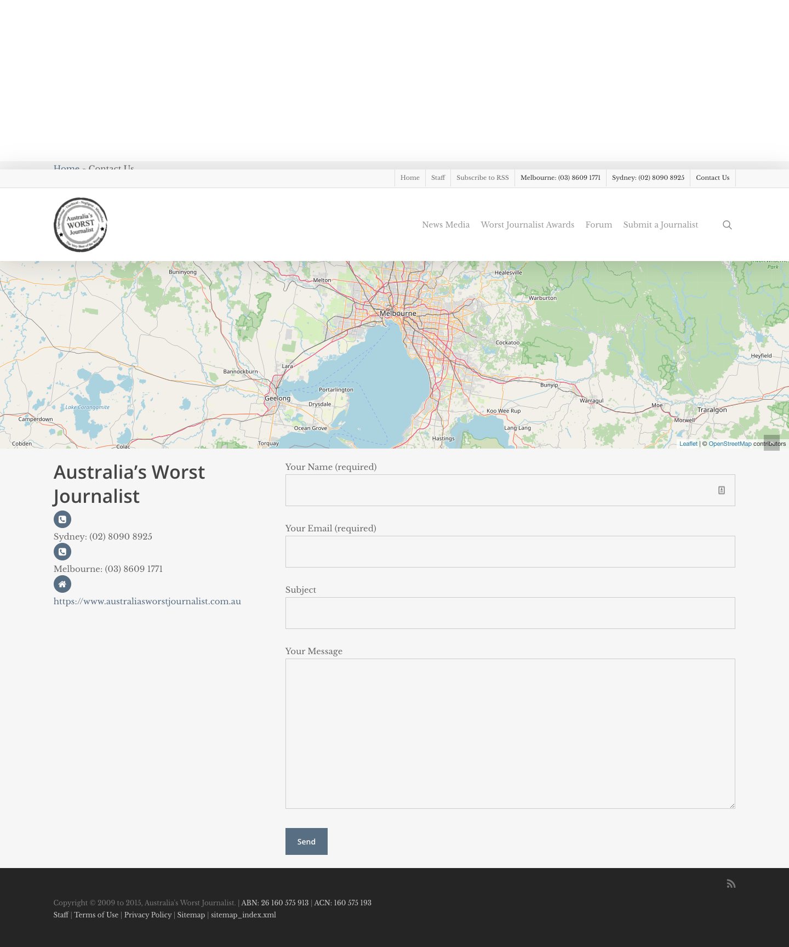The height and width of the screenshot is (947, 789).
Task: Focus the Your Message text area
Action: coord(510,734)
